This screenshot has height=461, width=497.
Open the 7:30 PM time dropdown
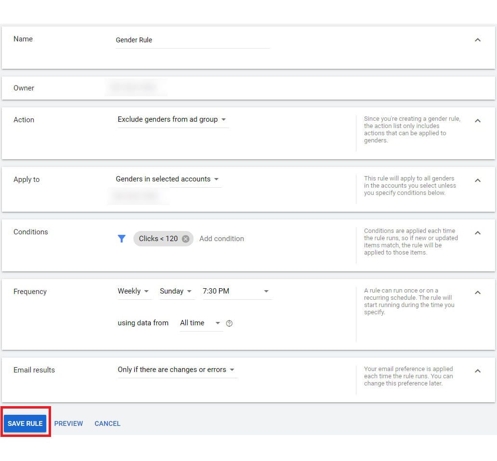[236, 291]
